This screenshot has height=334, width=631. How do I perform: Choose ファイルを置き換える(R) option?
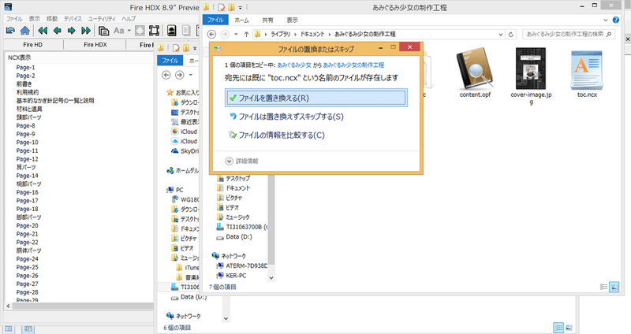(x=316, y=98)
